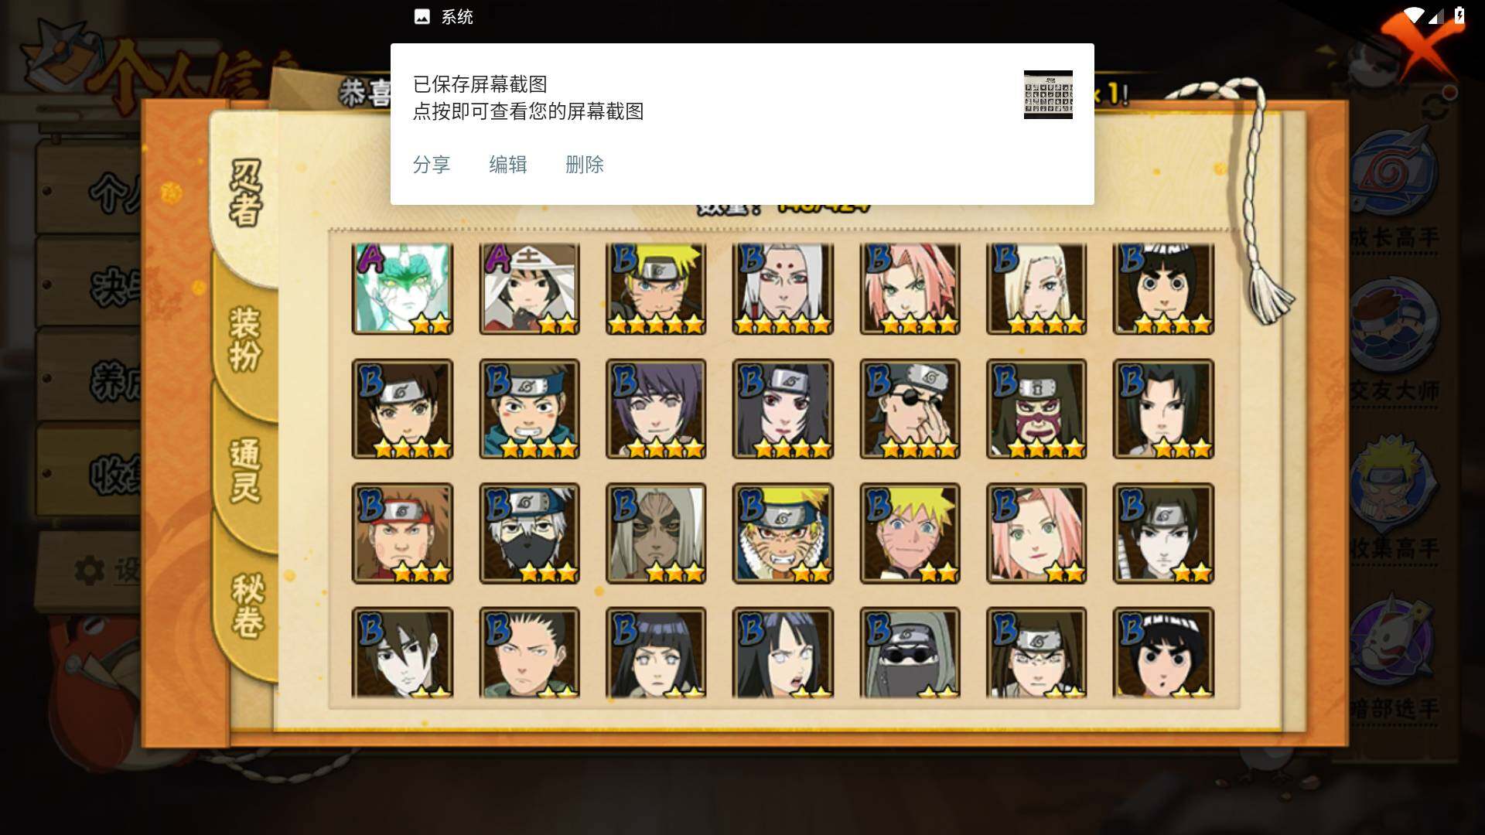Select the A-rank Hokage hat ninja portrait

(529, 288)
